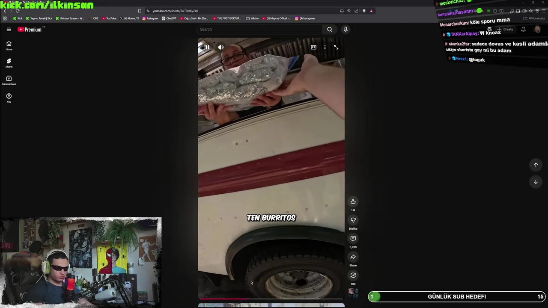Open the YouTube bookmark
This screenshot has width=548, height=308.
click(x=109, y=18)
